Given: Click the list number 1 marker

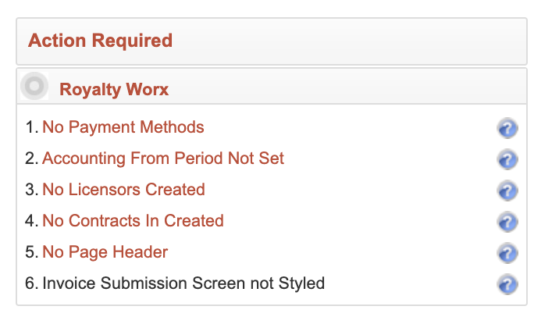Looking at the screenshot, I should 32,127.
